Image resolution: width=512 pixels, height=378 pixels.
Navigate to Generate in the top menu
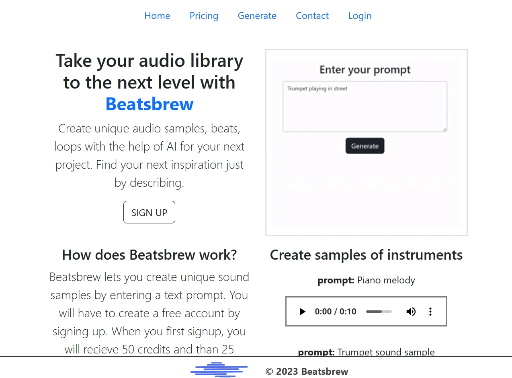coord(257,16)
